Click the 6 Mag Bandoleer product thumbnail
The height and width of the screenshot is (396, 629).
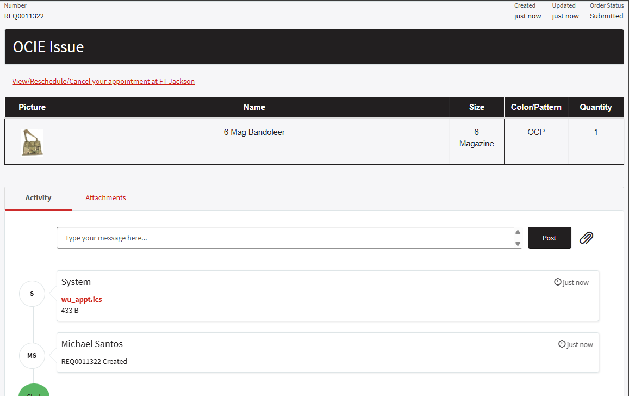[x=32, y=143]
